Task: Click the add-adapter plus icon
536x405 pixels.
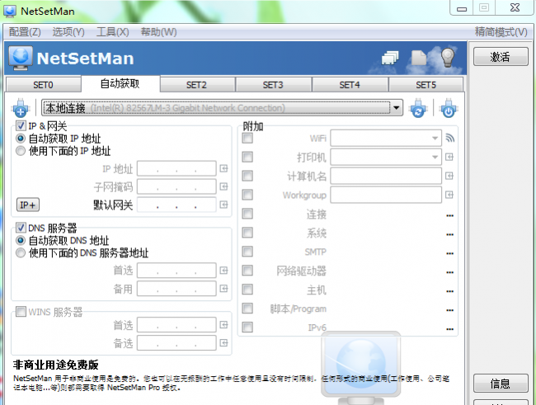Action: coord(20,108)
